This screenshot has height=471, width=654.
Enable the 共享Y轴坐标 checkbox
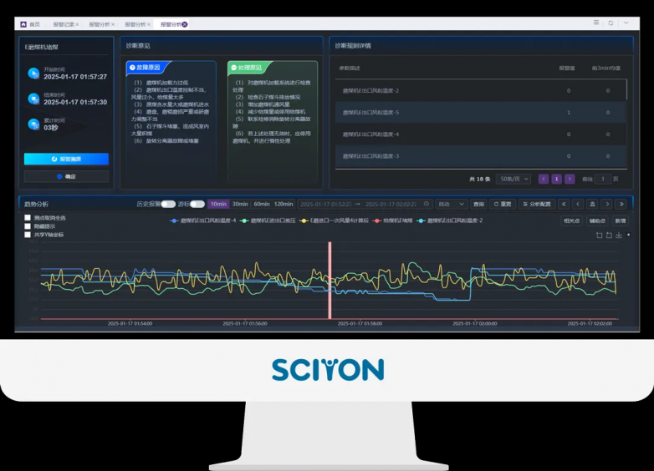(28, 235)
